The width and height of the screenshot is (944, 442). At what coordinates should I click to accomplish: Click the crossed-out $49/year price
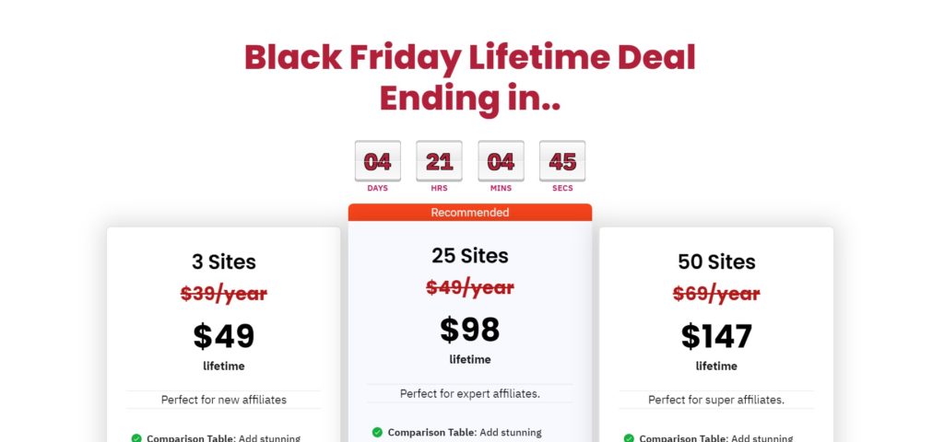470,287
